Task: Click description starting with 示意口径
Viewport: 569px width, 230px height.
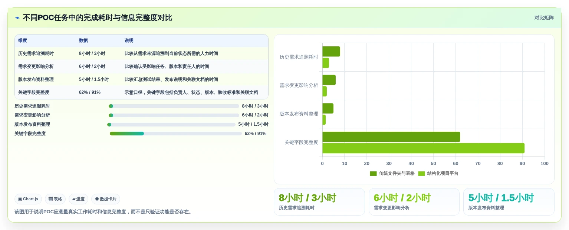Action: point(191,93)
